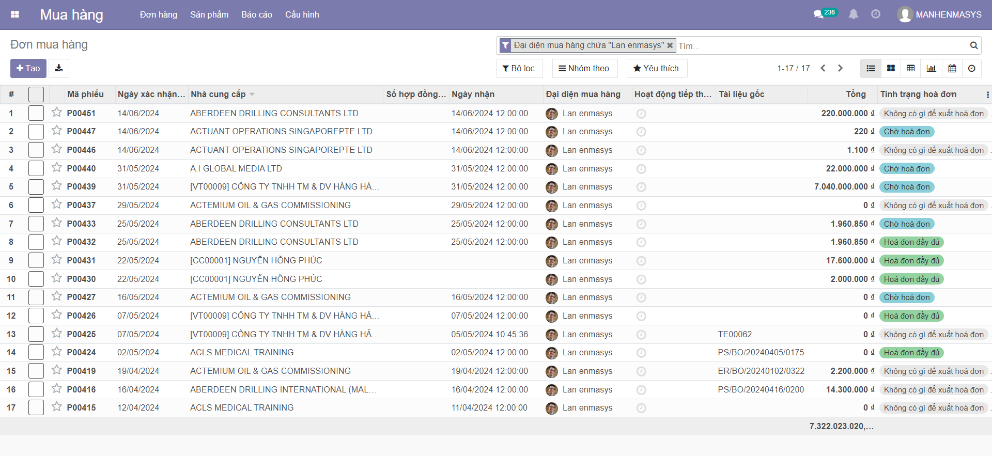The height and width of the screenshot is (456, 992).
Task: Remove the Lan enmasys filter tag
Action: click(670, 45)
